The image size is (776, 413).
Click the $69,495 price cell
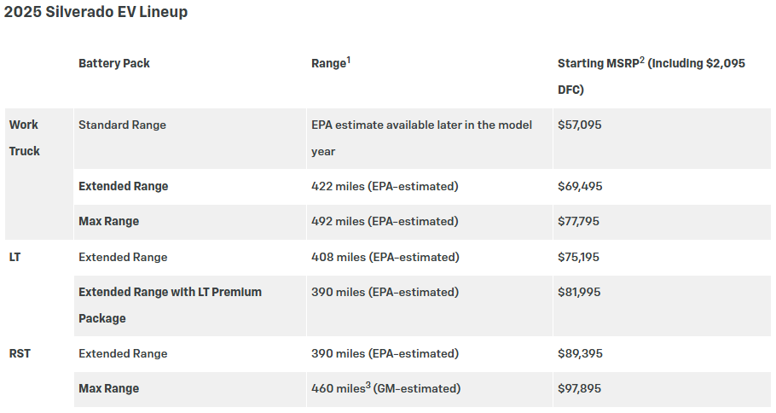click(580, 186)
